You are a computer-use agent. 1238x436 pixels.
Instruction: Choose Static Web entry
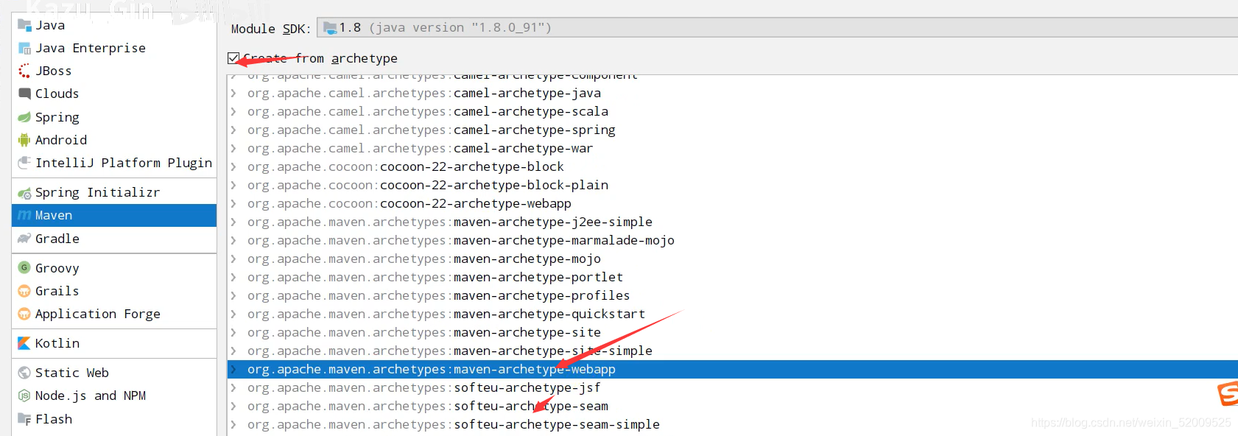pyautogui.click(x=114, y=373)
